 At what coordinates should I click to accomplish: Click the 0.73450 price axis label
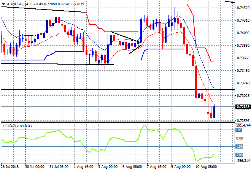[243, 70]
